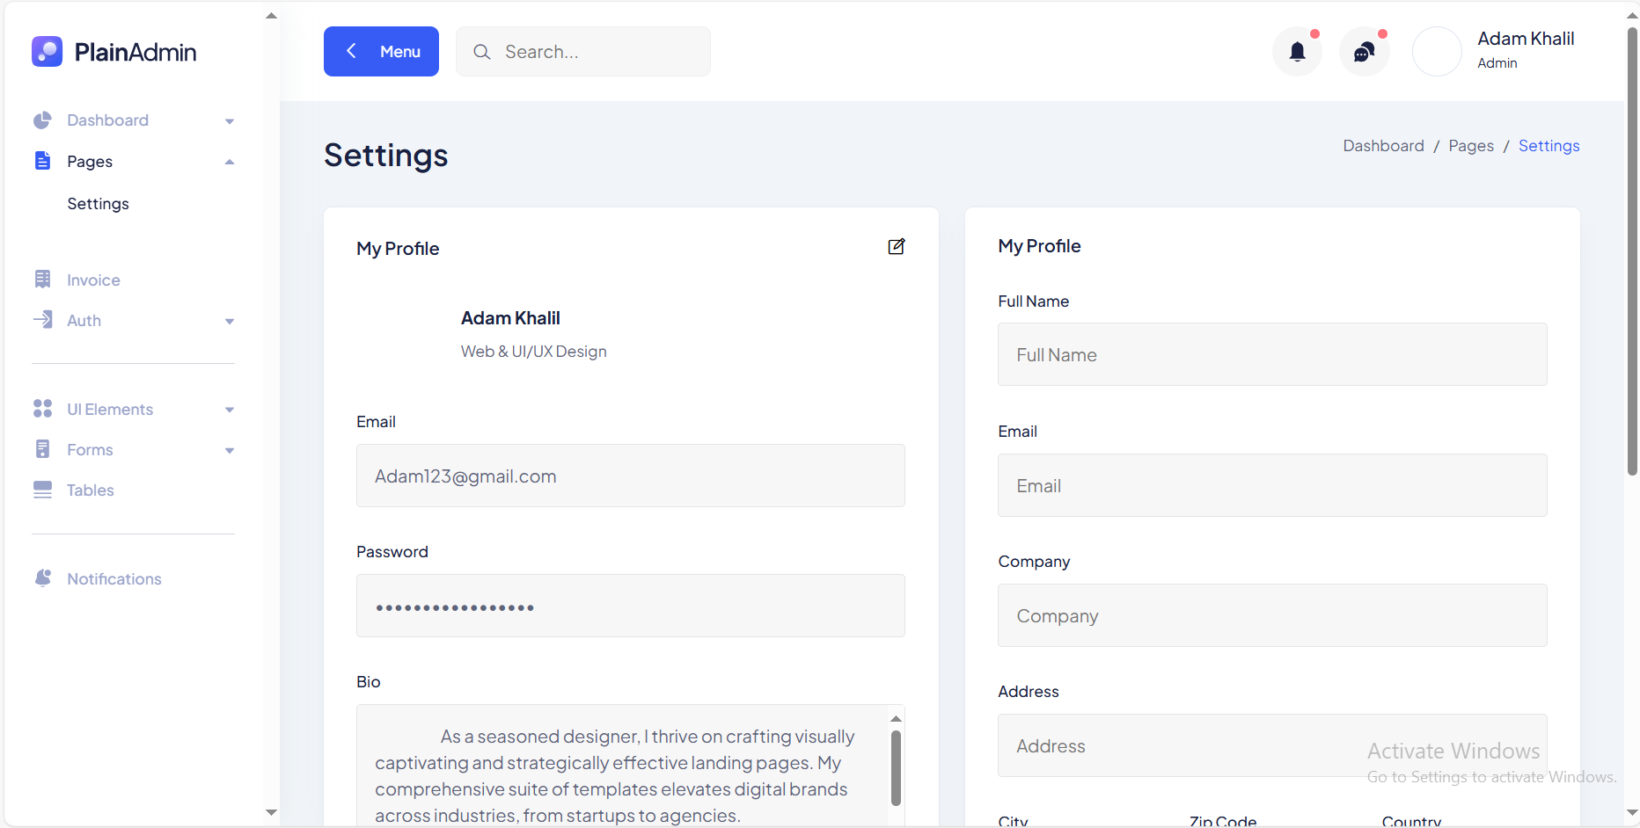This screenshot has width=1640, height=828.
Task: Open the Forms menu item
Action: point(90,450)
